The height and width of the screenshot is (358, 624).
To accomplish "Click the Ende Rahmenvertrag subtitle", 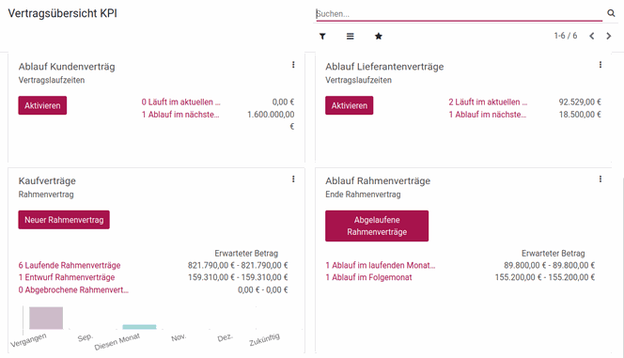I will (363, 195).
